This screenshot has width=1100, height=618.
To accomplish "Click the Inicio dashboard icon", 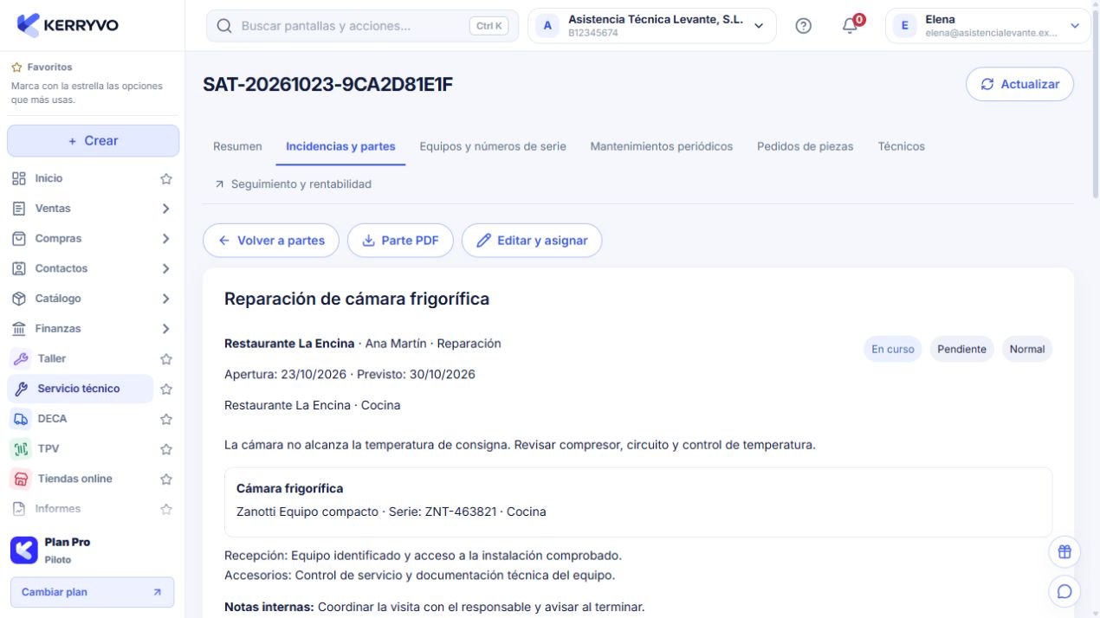I will coord(19,178).
